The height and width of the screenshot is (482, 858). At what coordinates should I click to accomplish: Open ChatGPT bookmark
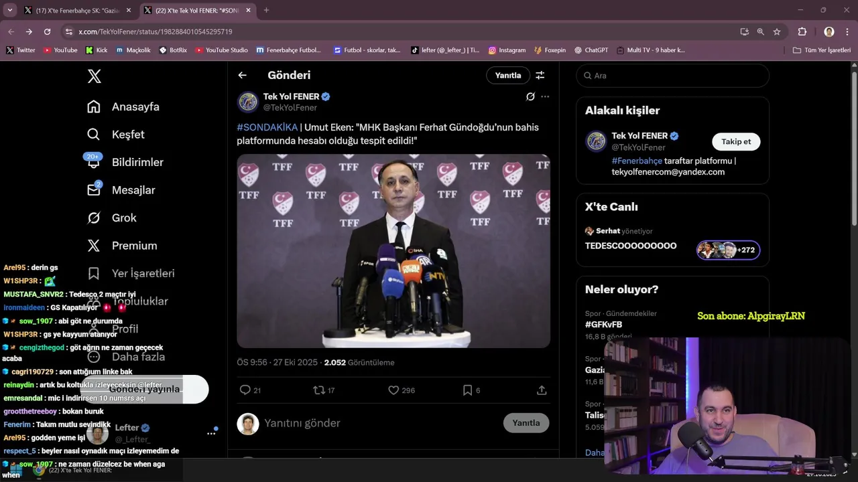[591, 50]
